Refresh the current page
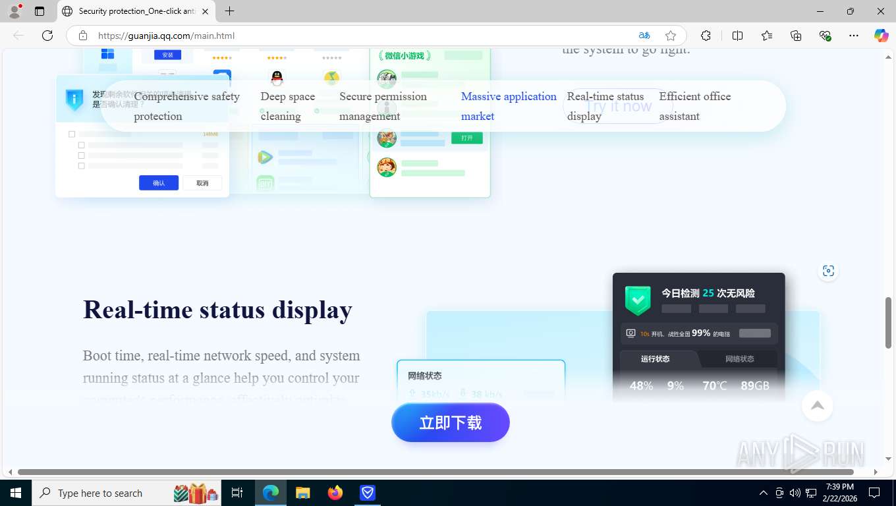 click(47, 36)
